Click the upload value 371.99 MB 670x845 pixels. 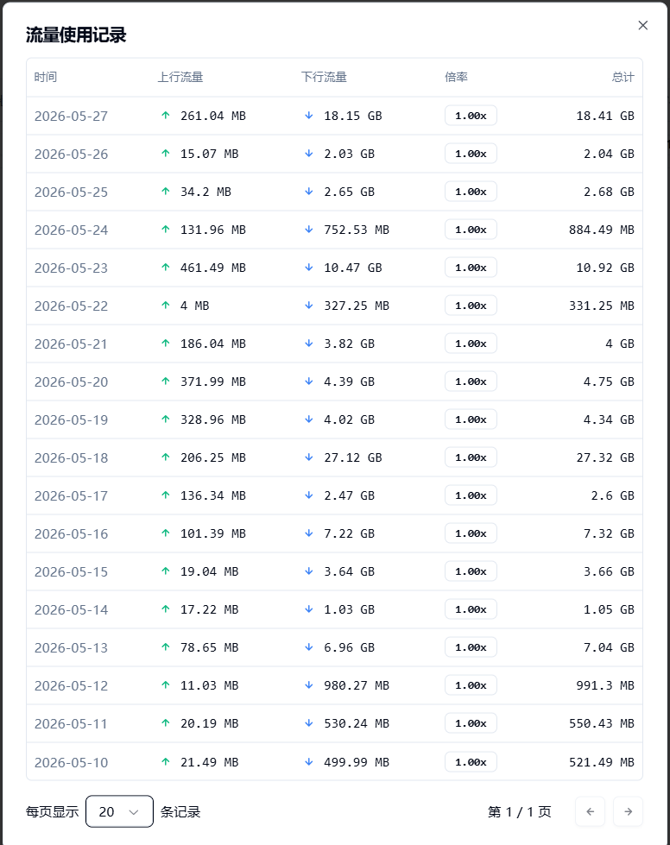pyautogui.click(x=213, y=382)
